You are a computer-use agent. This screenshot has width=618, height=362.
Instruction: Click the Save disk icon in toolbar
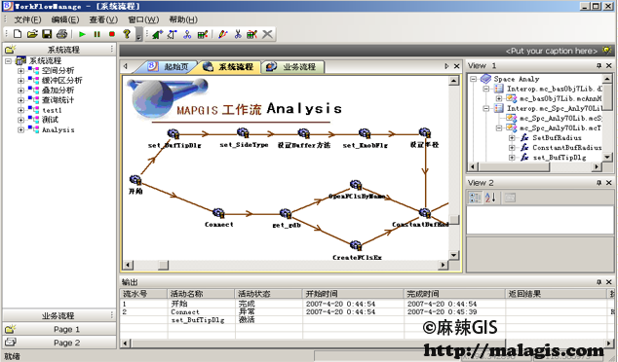pyautogui.click(x=47, y=34)
